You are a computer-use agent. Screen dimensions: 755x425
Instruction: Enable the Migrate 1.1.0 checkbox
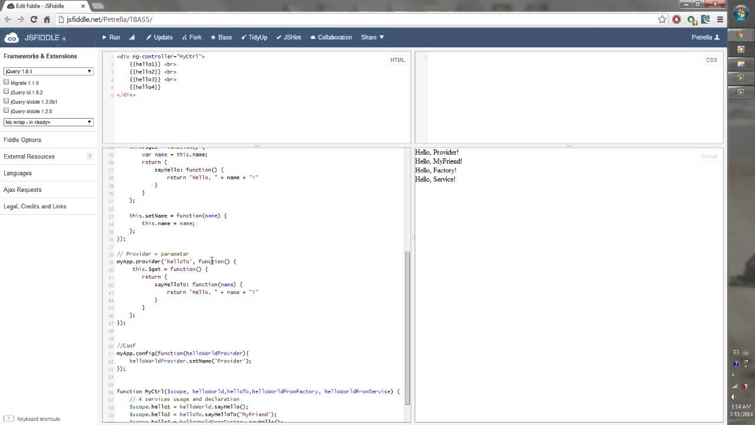pyautogui.click(x=6, y=83)
